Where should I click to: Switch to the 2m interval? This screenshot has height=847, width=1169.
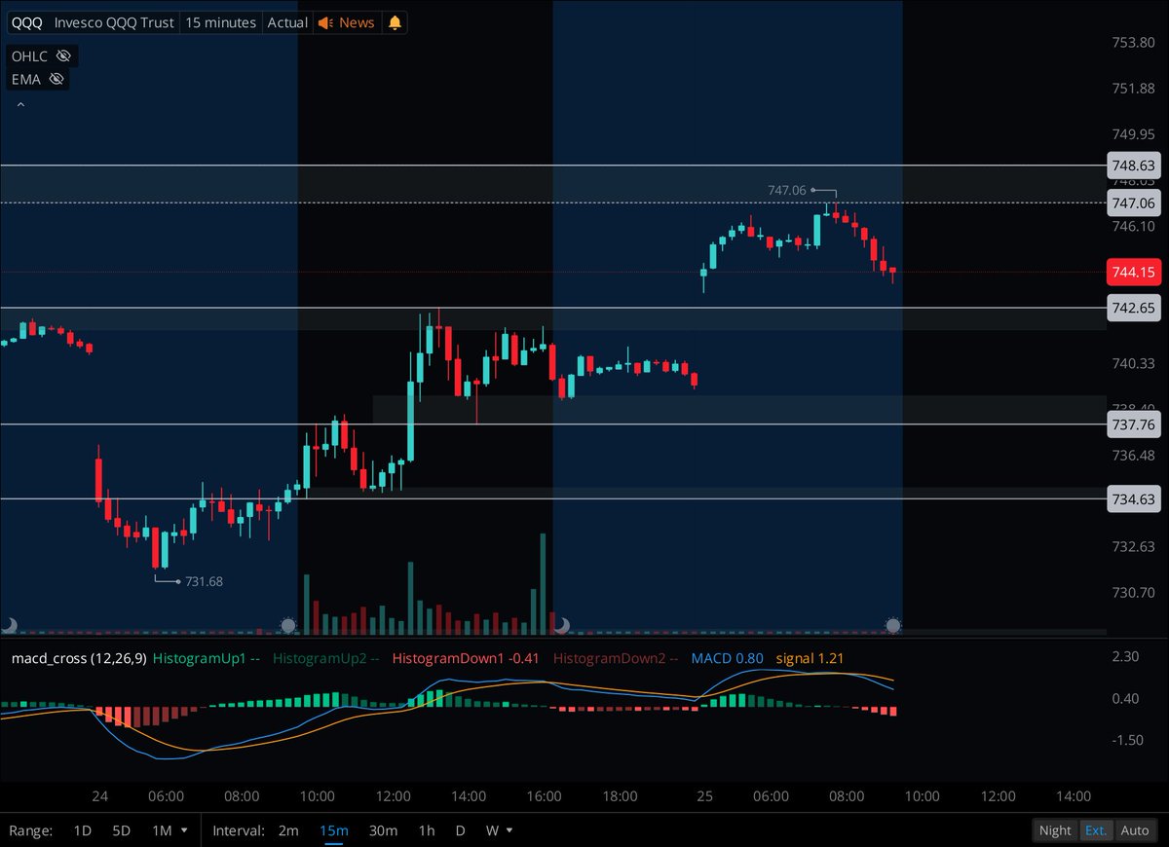click(288, 830)
